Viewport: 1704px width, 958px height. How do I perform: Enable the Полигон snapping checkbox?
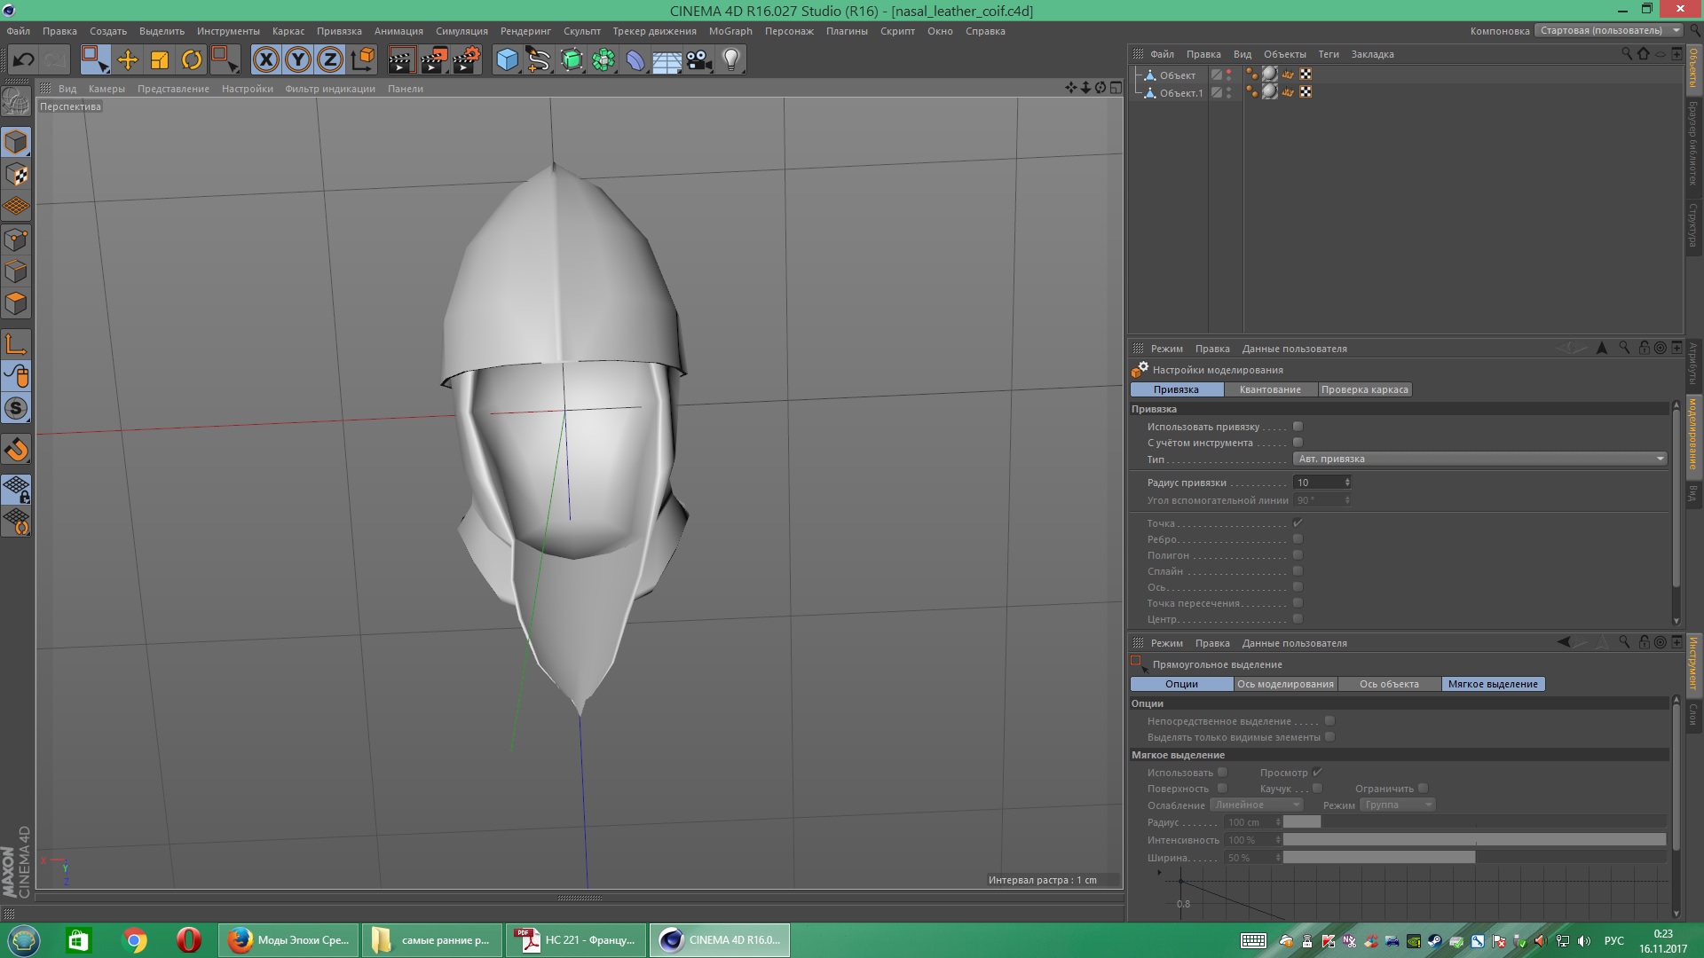pos(1298,555)
